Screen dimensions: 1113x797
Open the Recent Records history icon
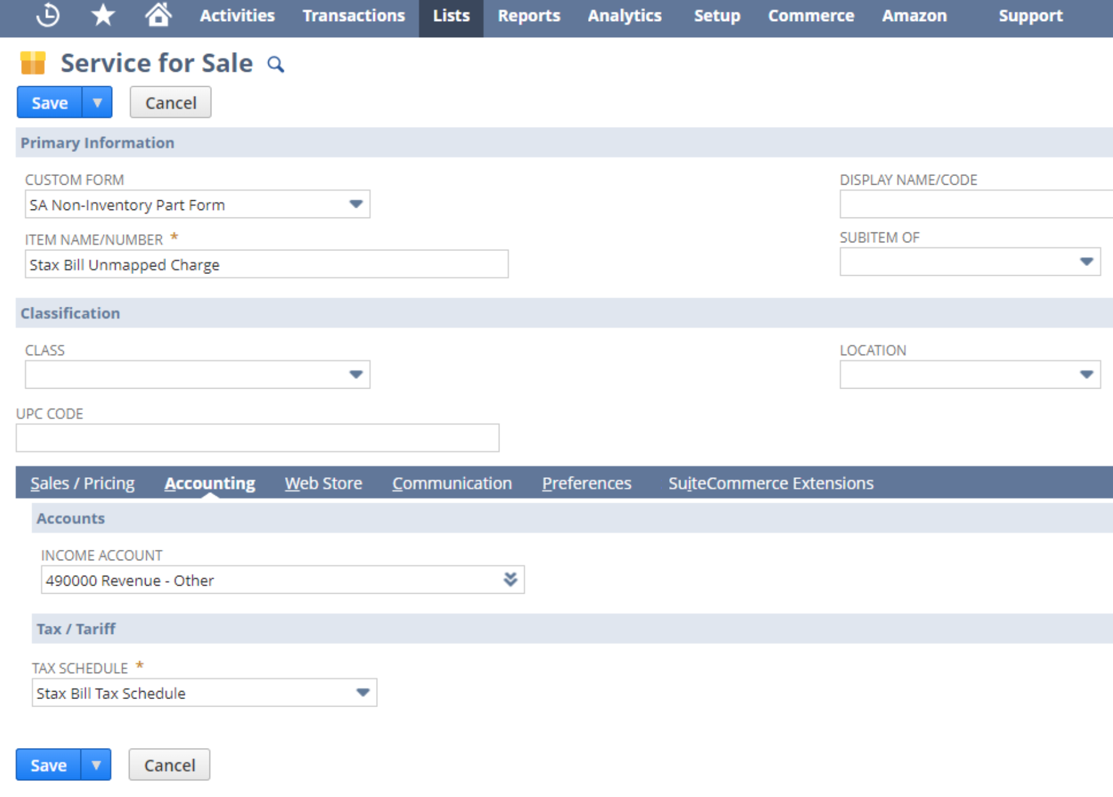(x=48, y=15)
